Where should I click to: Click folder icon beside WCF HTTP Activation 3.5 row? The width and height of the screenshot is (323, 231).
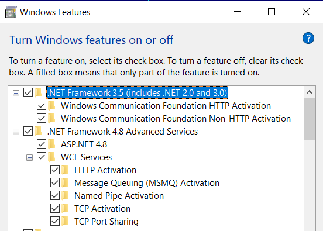coord(51,106)
